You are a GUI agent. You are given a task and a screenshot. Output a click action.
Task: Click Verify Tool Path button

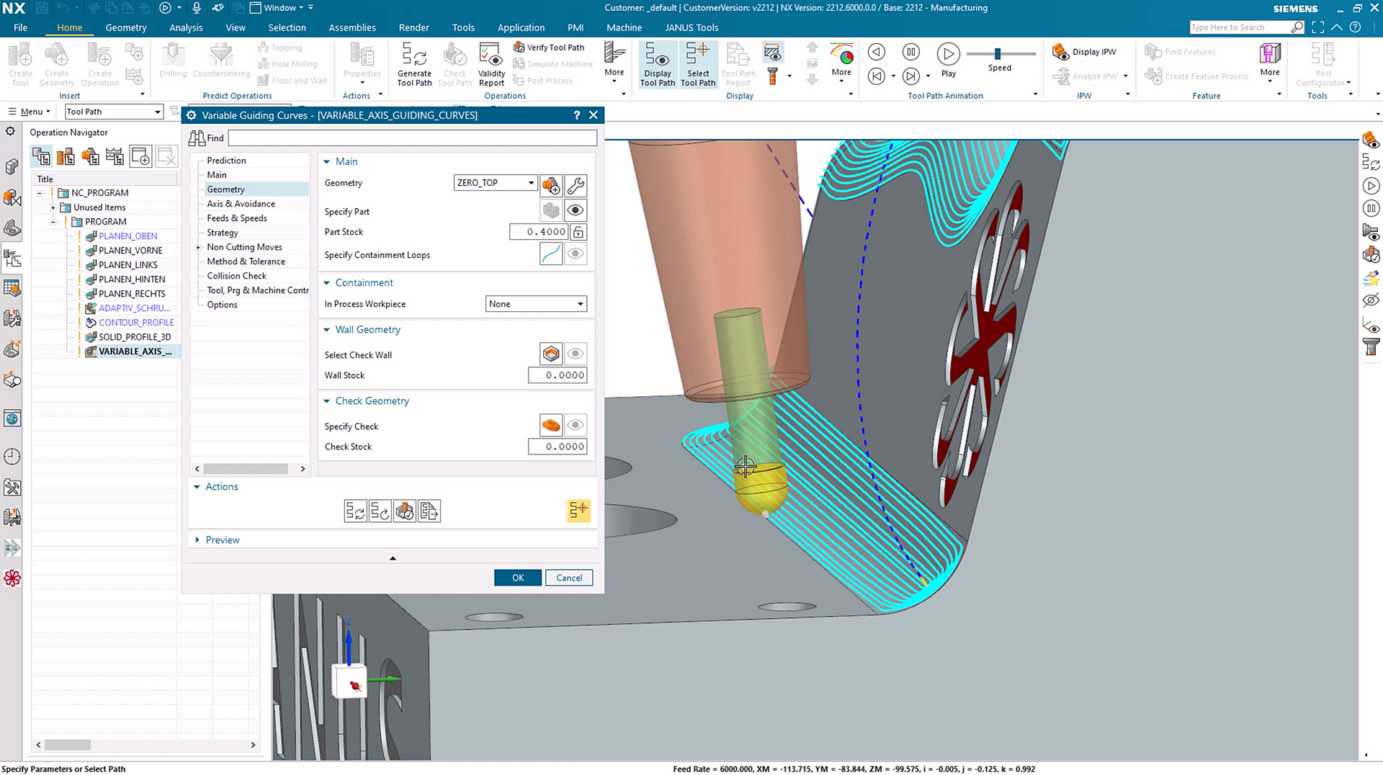[549, 48]
